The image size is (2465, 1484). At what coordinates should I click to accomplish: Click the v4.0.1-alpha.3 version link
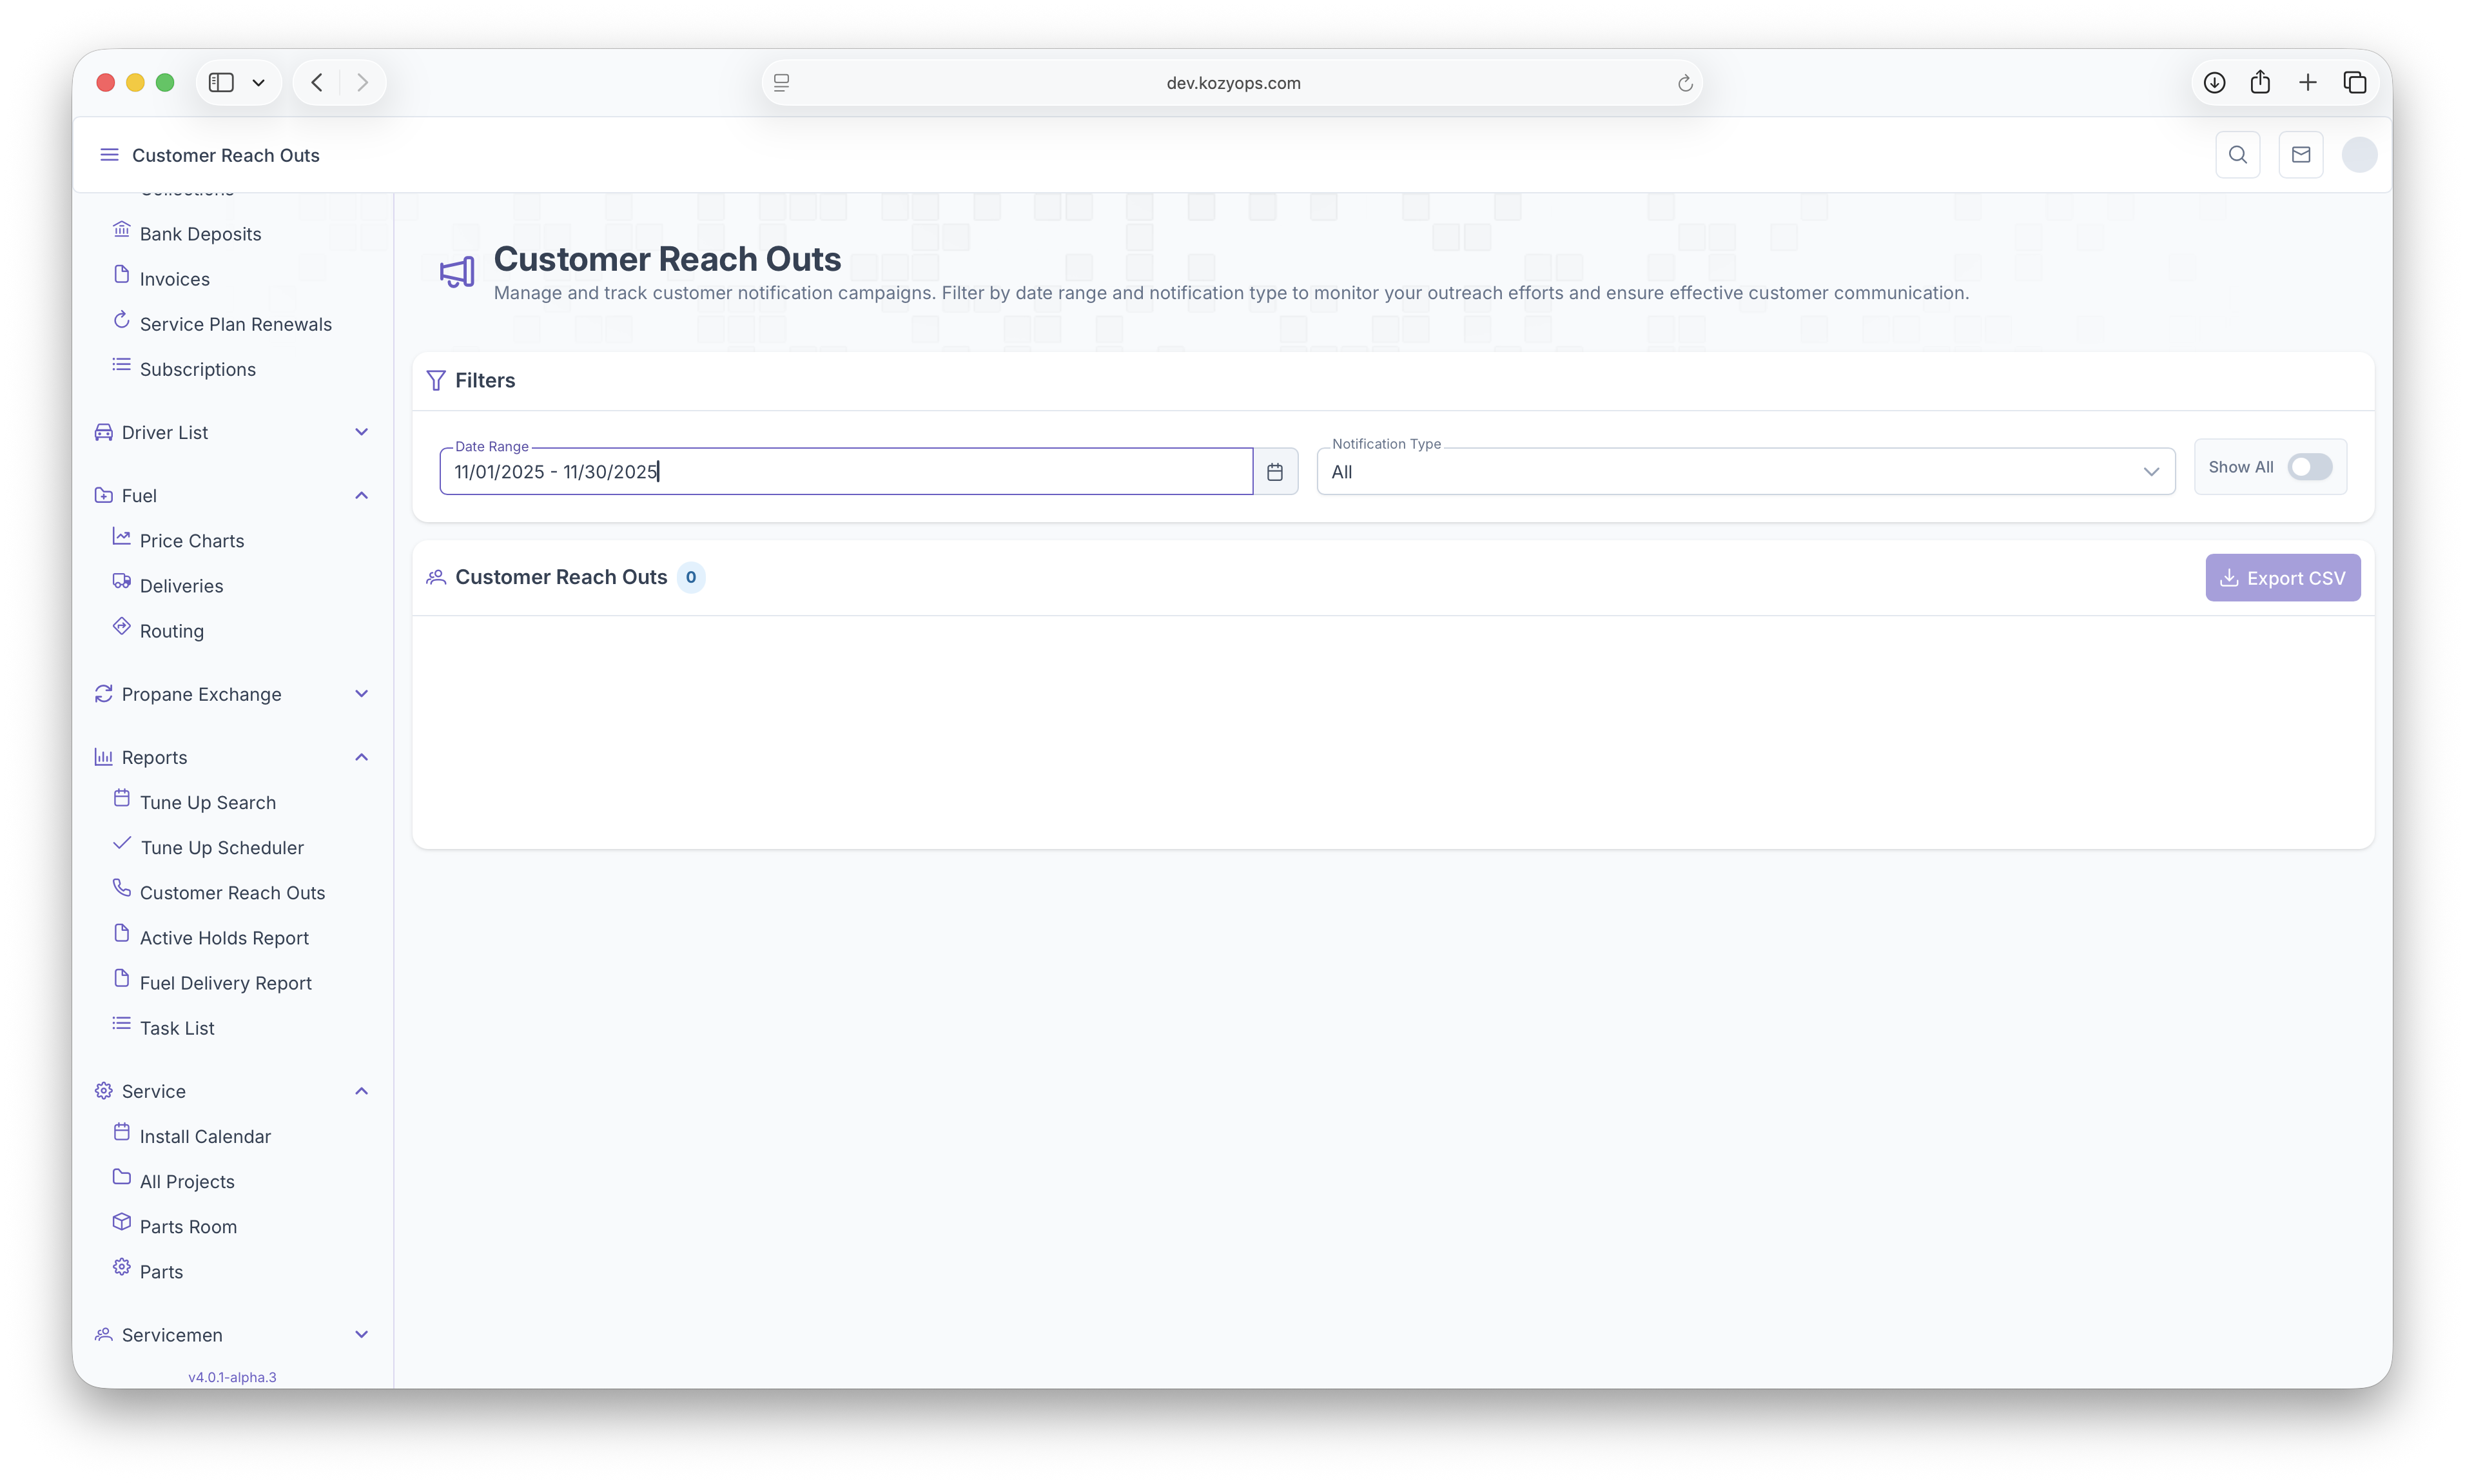tap(232, 1377)
